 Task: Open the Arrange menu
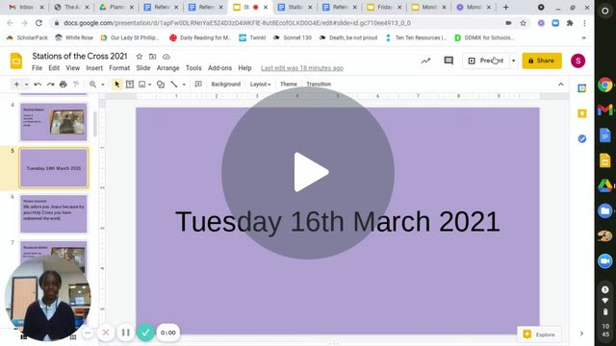(167, 68)
